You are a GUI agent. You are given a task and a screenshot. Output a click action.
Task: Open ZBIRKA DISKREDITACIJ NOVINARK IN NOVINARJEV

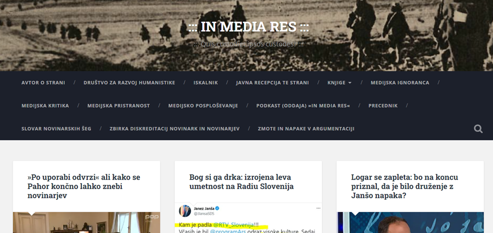pyautogui.click(x=174, y=129)
